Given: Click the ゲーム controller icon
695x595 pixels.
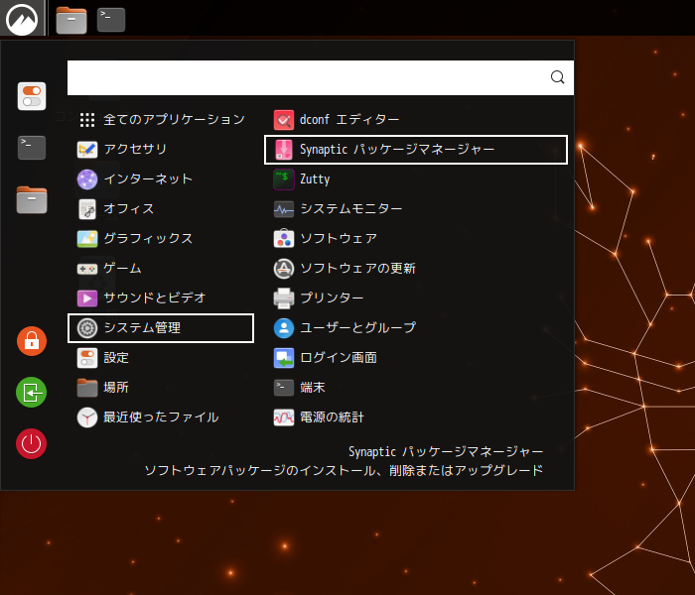Looking at the screenshot, I should [87, 269].
